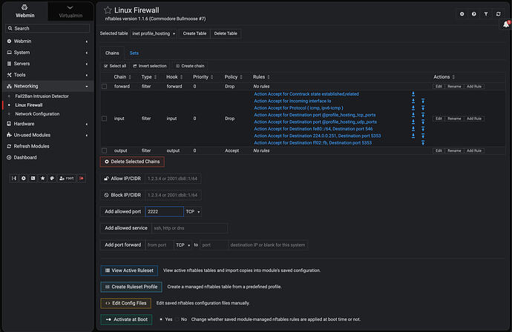
Task: Expand the Webmin sidebar category
Action: pos(47,41)
